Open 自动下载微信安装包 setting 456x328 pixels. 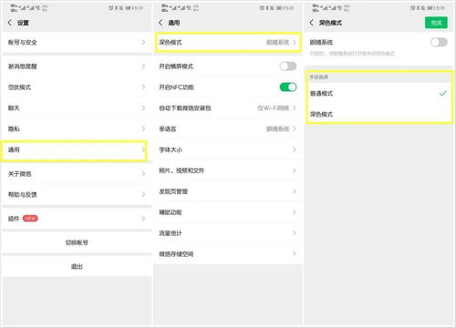point(228,108)
